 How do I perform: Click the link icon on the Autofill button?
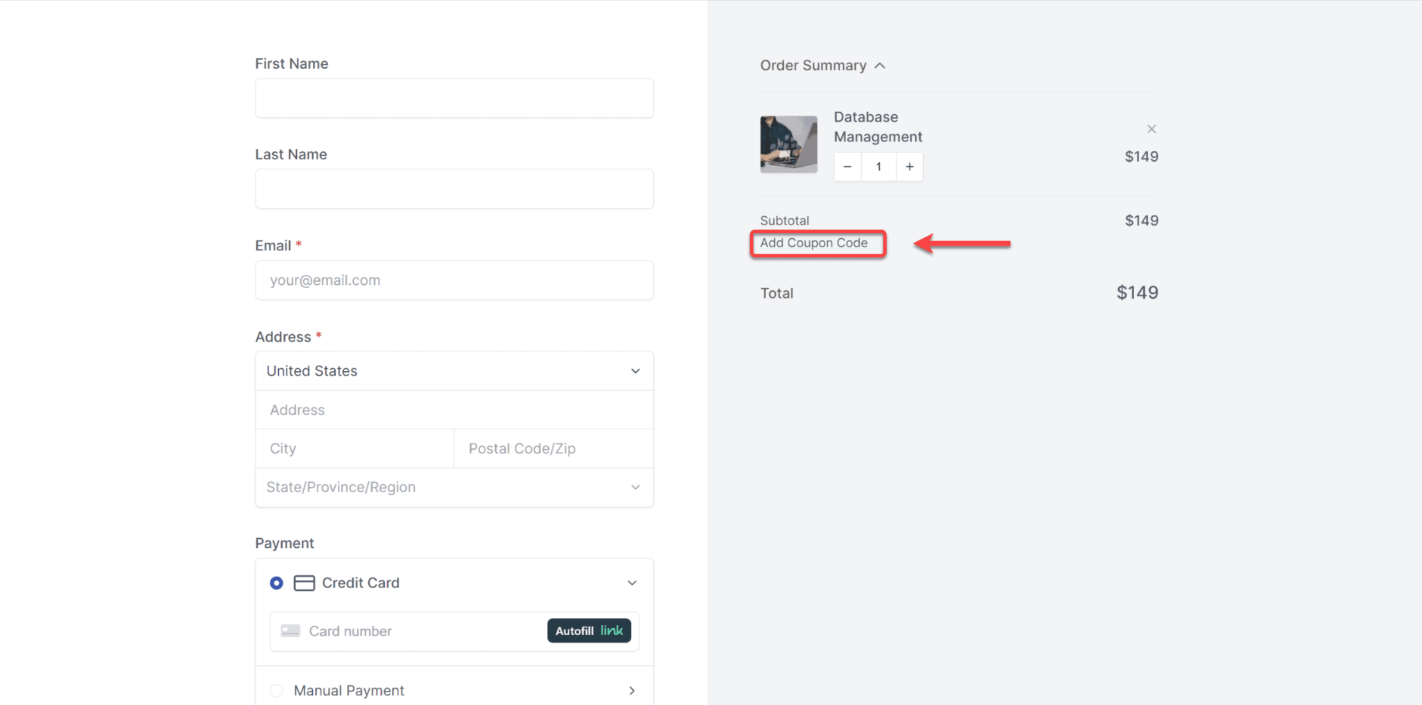(610, 631)
